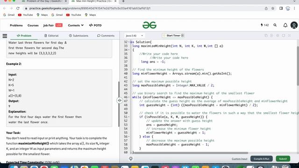Click the problem panel vertical scrollbar

click(x=119, y=104)
